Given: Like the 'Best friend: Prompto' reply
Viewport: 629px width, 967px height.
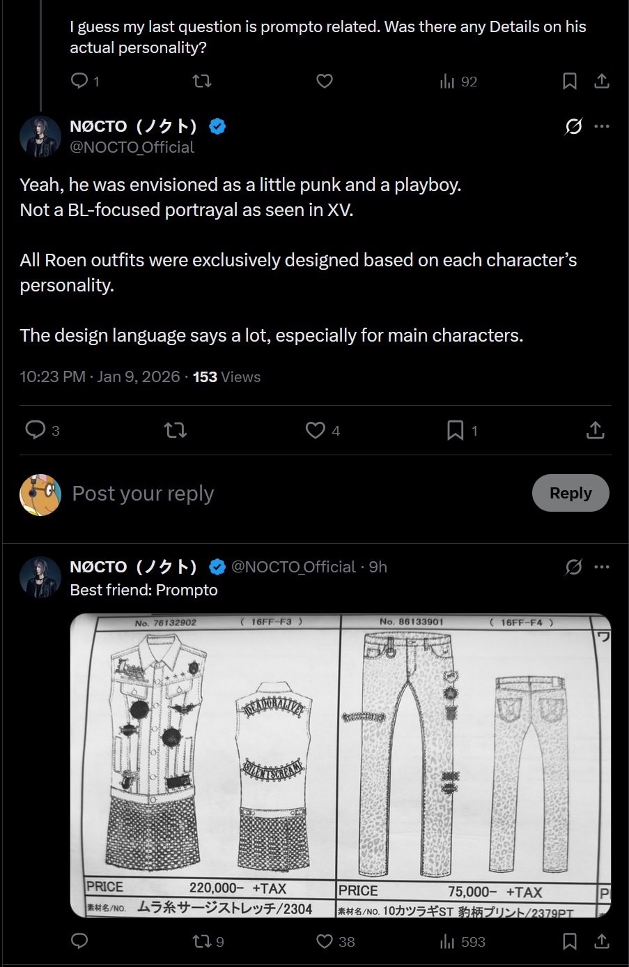Looking at the screenshot, I should 325,941.
